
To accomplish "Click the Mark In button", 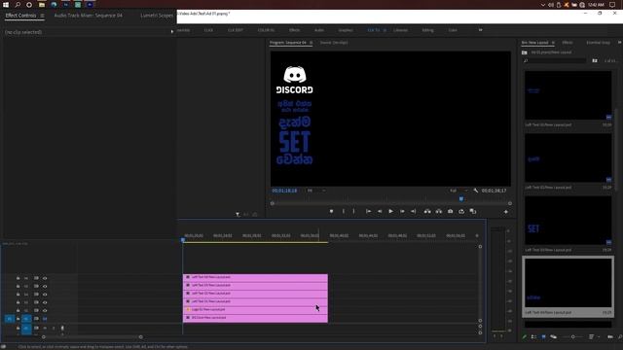I will pyautogui.click(x=344, y=212).
